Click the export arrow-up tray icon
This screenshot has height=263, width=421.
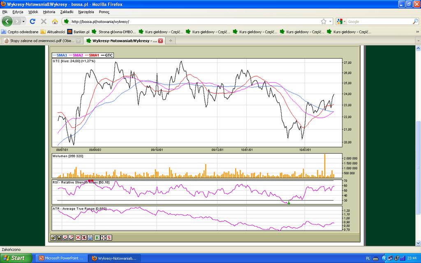click(71, 238)
